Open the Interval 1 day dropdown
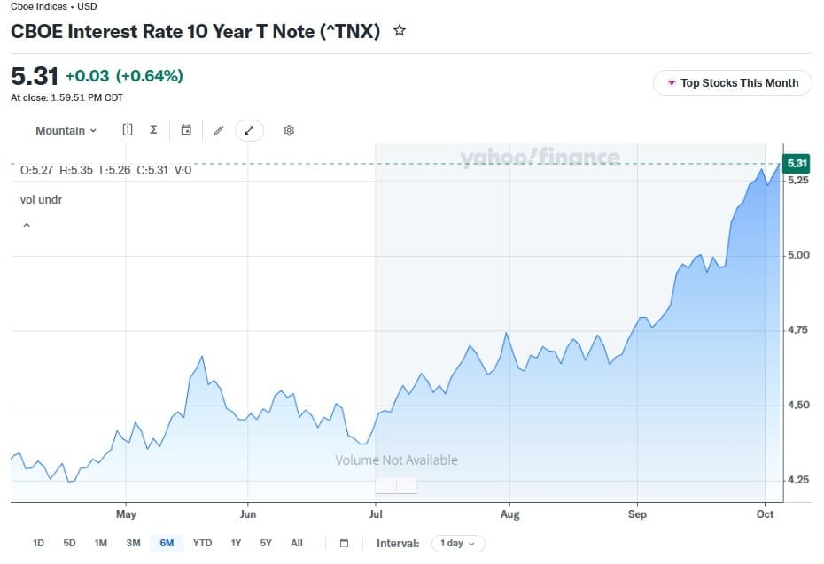This screenshot has width=824, height=564. click(458, 543)
